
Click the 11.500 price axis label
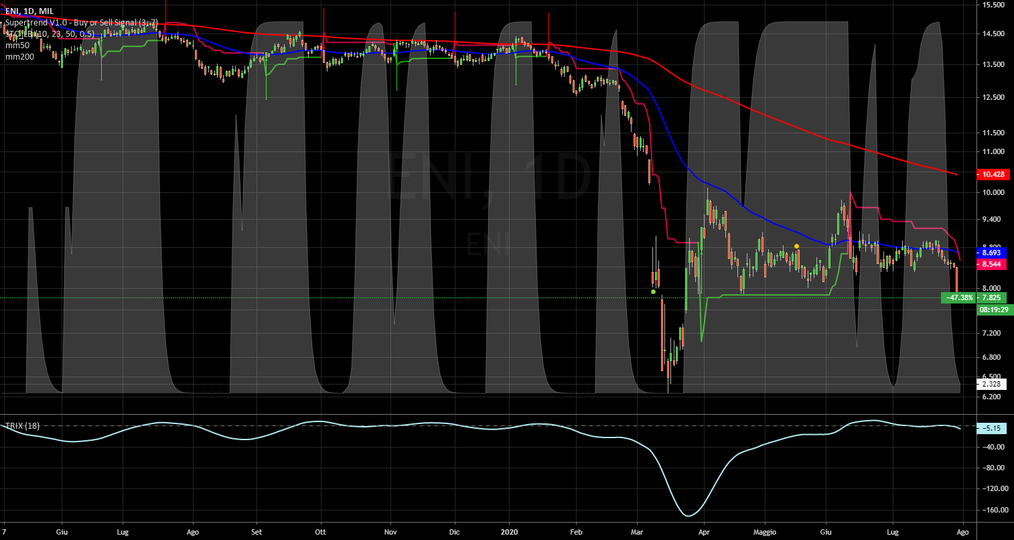click(993, 133)
